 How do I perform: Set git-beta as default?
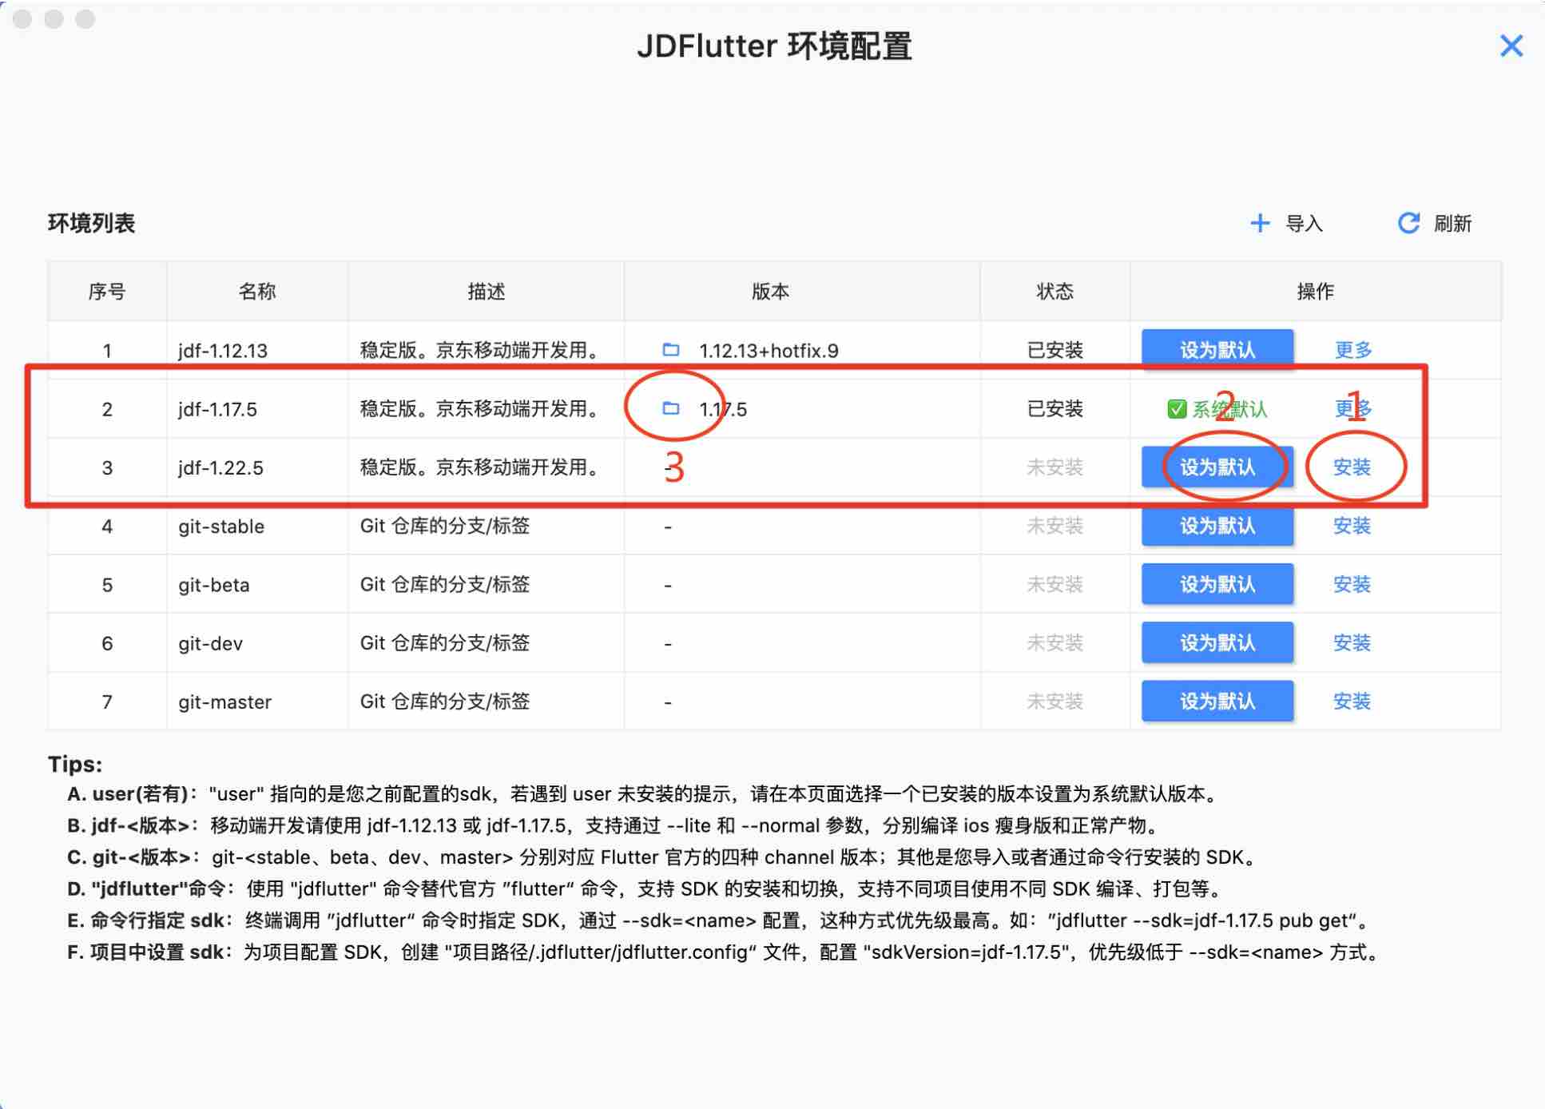click(x=1217, y=584)
